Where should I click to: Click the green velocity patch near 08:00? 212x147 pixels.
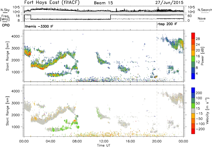coord(78,127)
